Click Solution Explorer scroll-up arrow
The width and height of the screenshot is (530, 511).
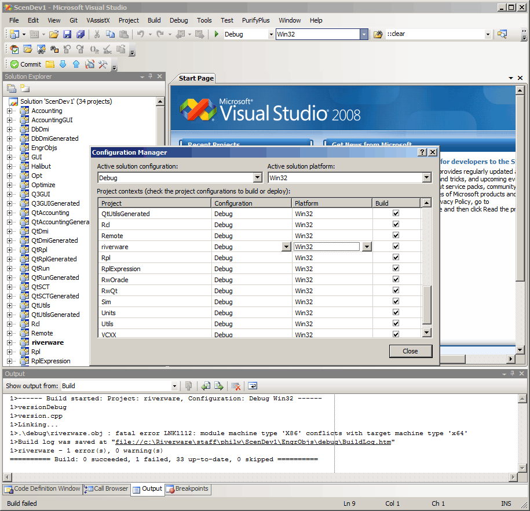point(160,101)
